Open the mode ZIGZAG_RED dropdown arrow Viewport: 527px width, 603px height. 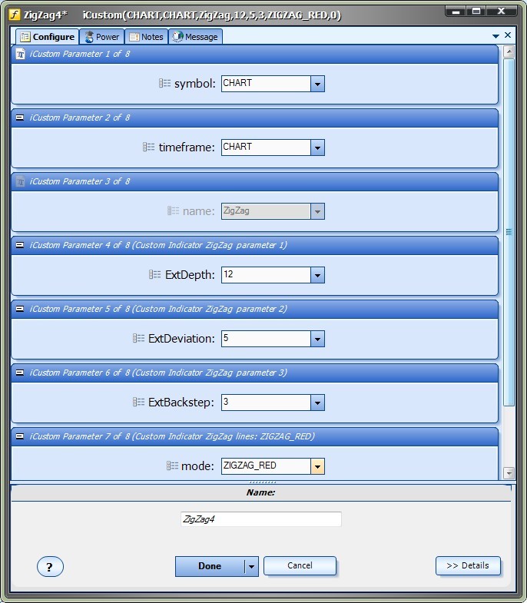tap(317, 467)
